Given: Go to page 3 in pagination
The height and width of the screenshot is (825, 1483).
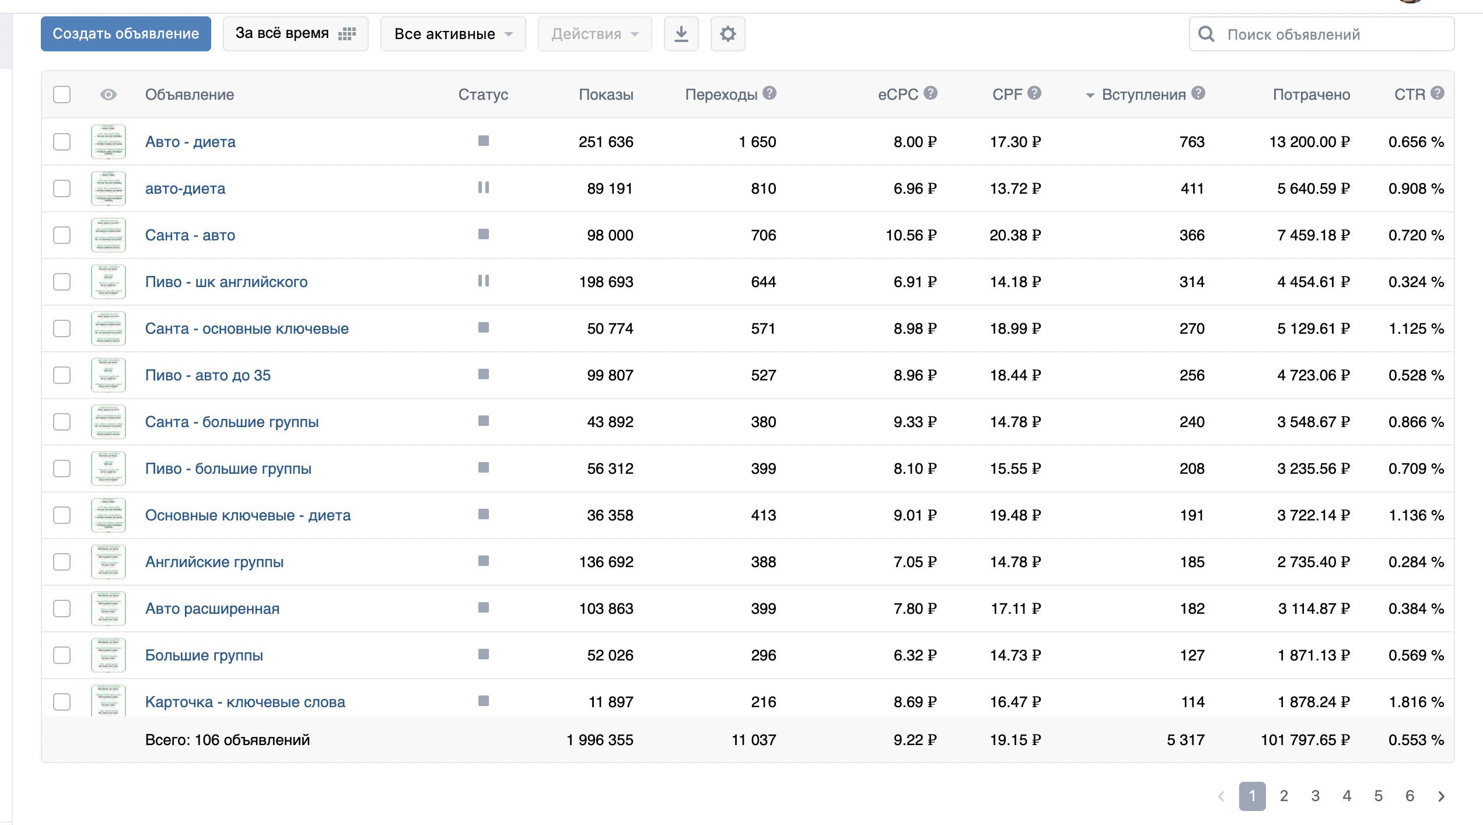Looking at the screenshot, I should pyautogui.click(x=1315, y=796).
